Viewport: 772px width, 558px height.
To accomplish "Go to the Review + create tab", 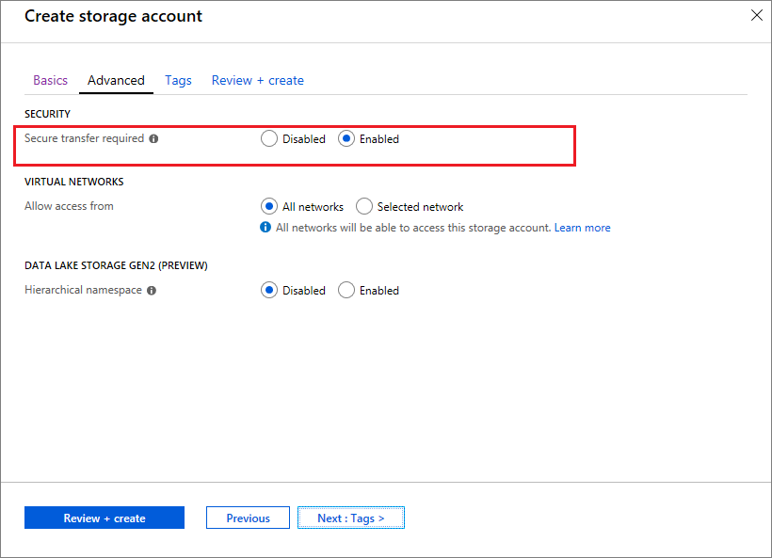I will 257,80.
